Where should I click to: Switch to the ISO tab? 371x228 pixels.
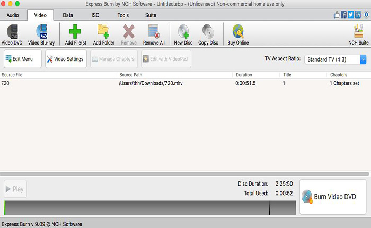95,15
